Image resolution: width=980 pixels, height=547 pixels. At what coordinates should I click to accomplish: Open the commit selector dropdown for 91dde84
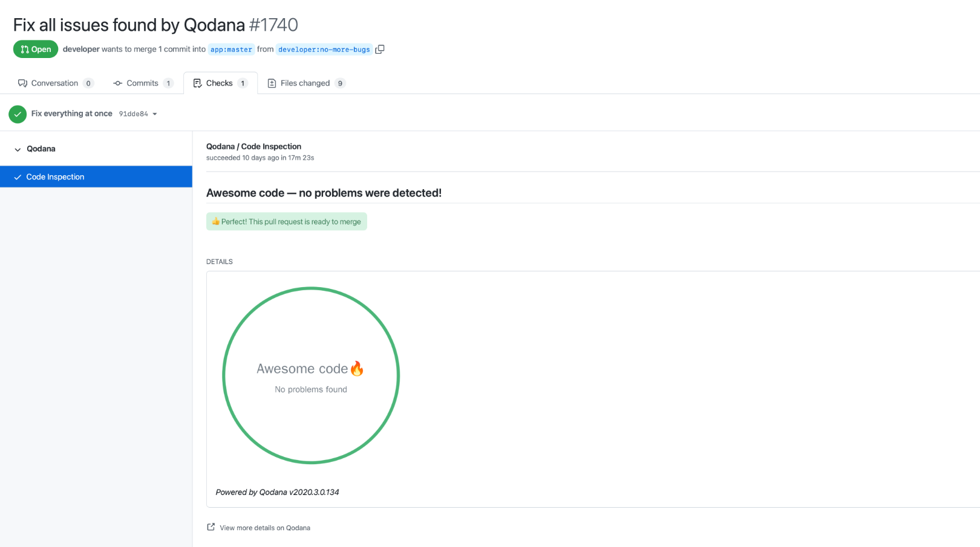pos(155,114)
